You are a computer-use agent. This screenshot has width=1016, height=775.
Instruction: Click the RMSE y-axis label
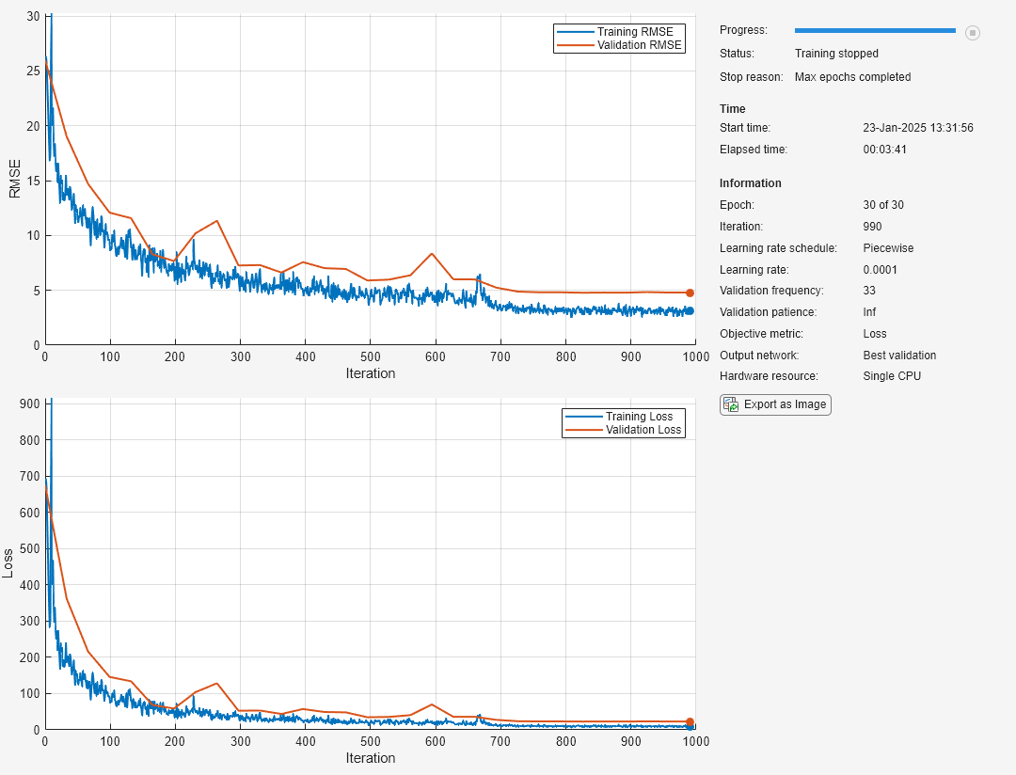pyautogui.click(x=15, y=178)
